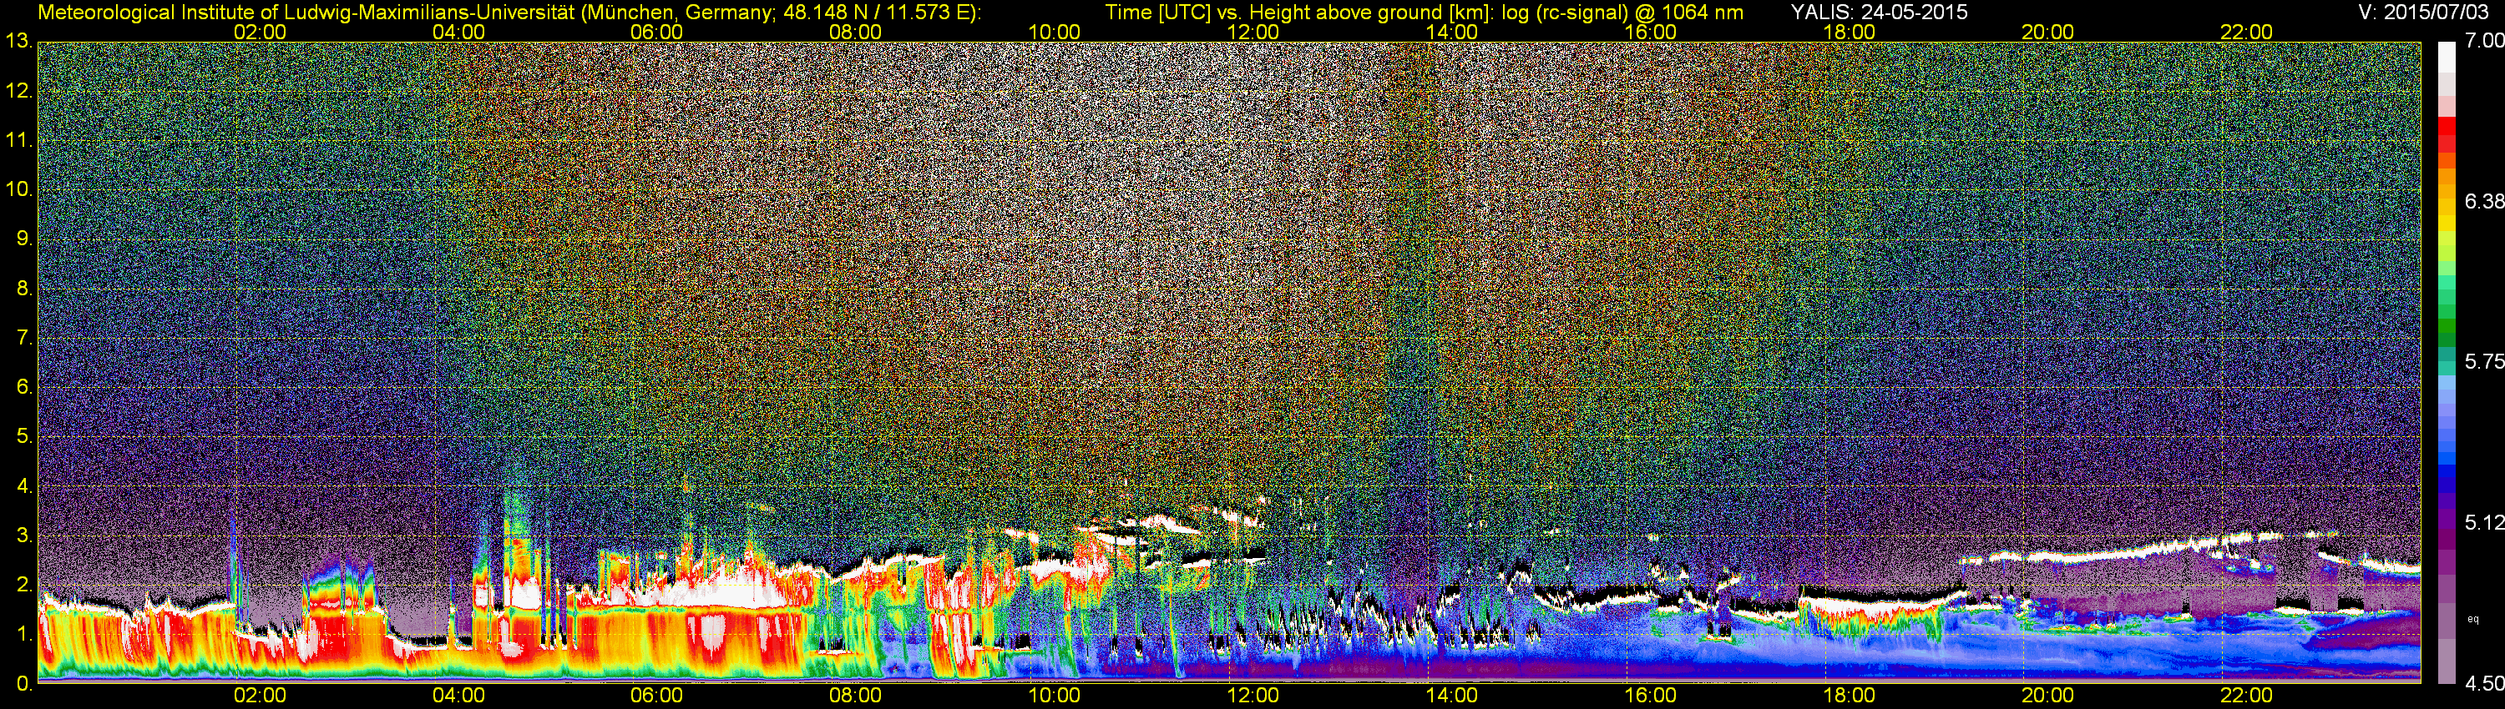
Task: Click the '20:00' label on the upper time axis
Action: 2047,32
